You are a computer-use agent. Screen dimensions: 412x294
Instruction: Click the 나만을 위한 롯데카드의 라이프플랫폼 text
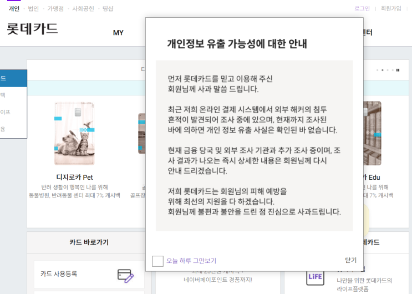[364, 285]
